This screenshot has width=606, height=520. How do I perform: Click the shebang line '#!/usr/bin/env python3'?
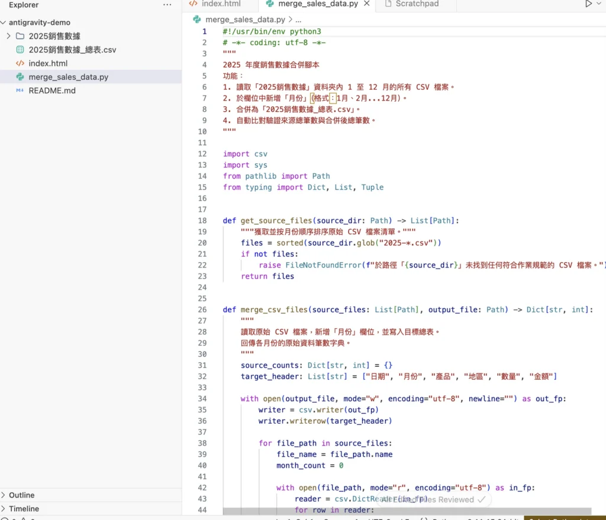tap(272, 31)
